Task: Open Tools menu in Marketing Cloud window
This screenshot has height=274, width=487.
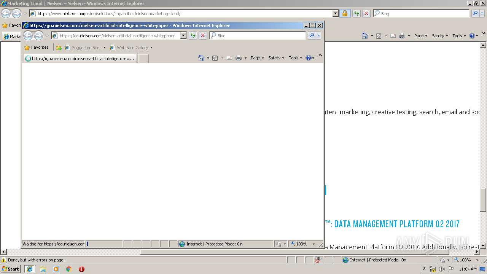Action: point(459,36)
